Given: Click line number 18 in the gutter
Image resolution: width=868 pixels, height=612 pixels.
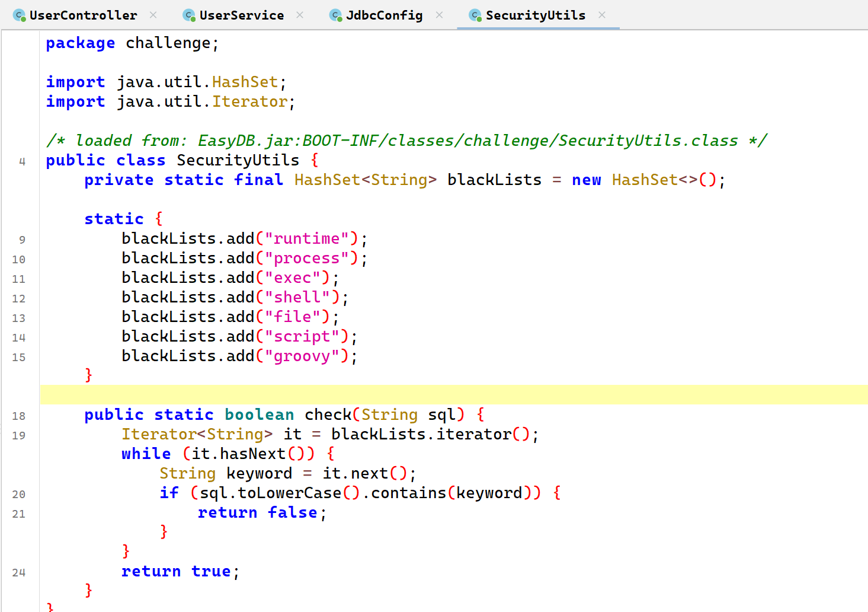Looking at the screenshot, I should 19,416.
